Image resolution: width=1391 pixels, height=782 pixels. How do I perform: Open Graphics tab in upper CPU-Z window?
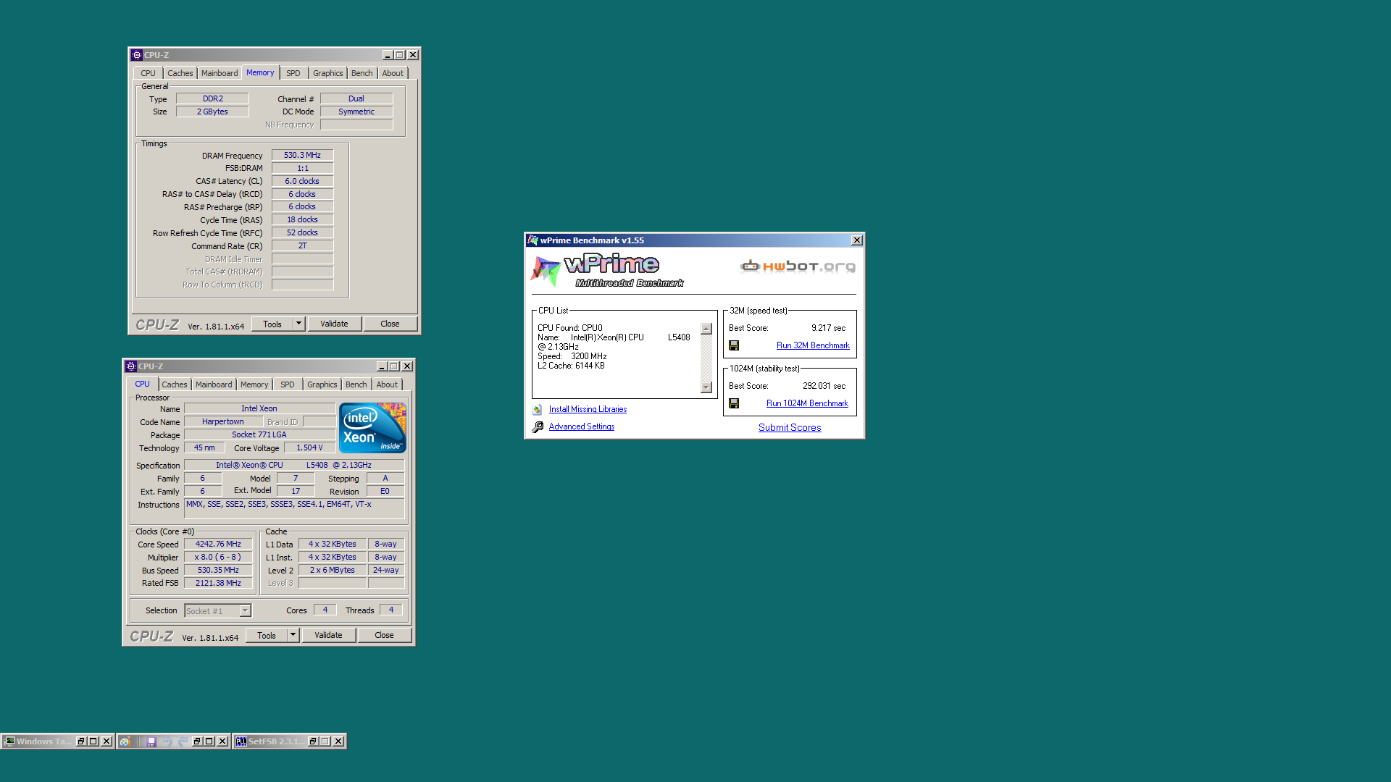327,73
